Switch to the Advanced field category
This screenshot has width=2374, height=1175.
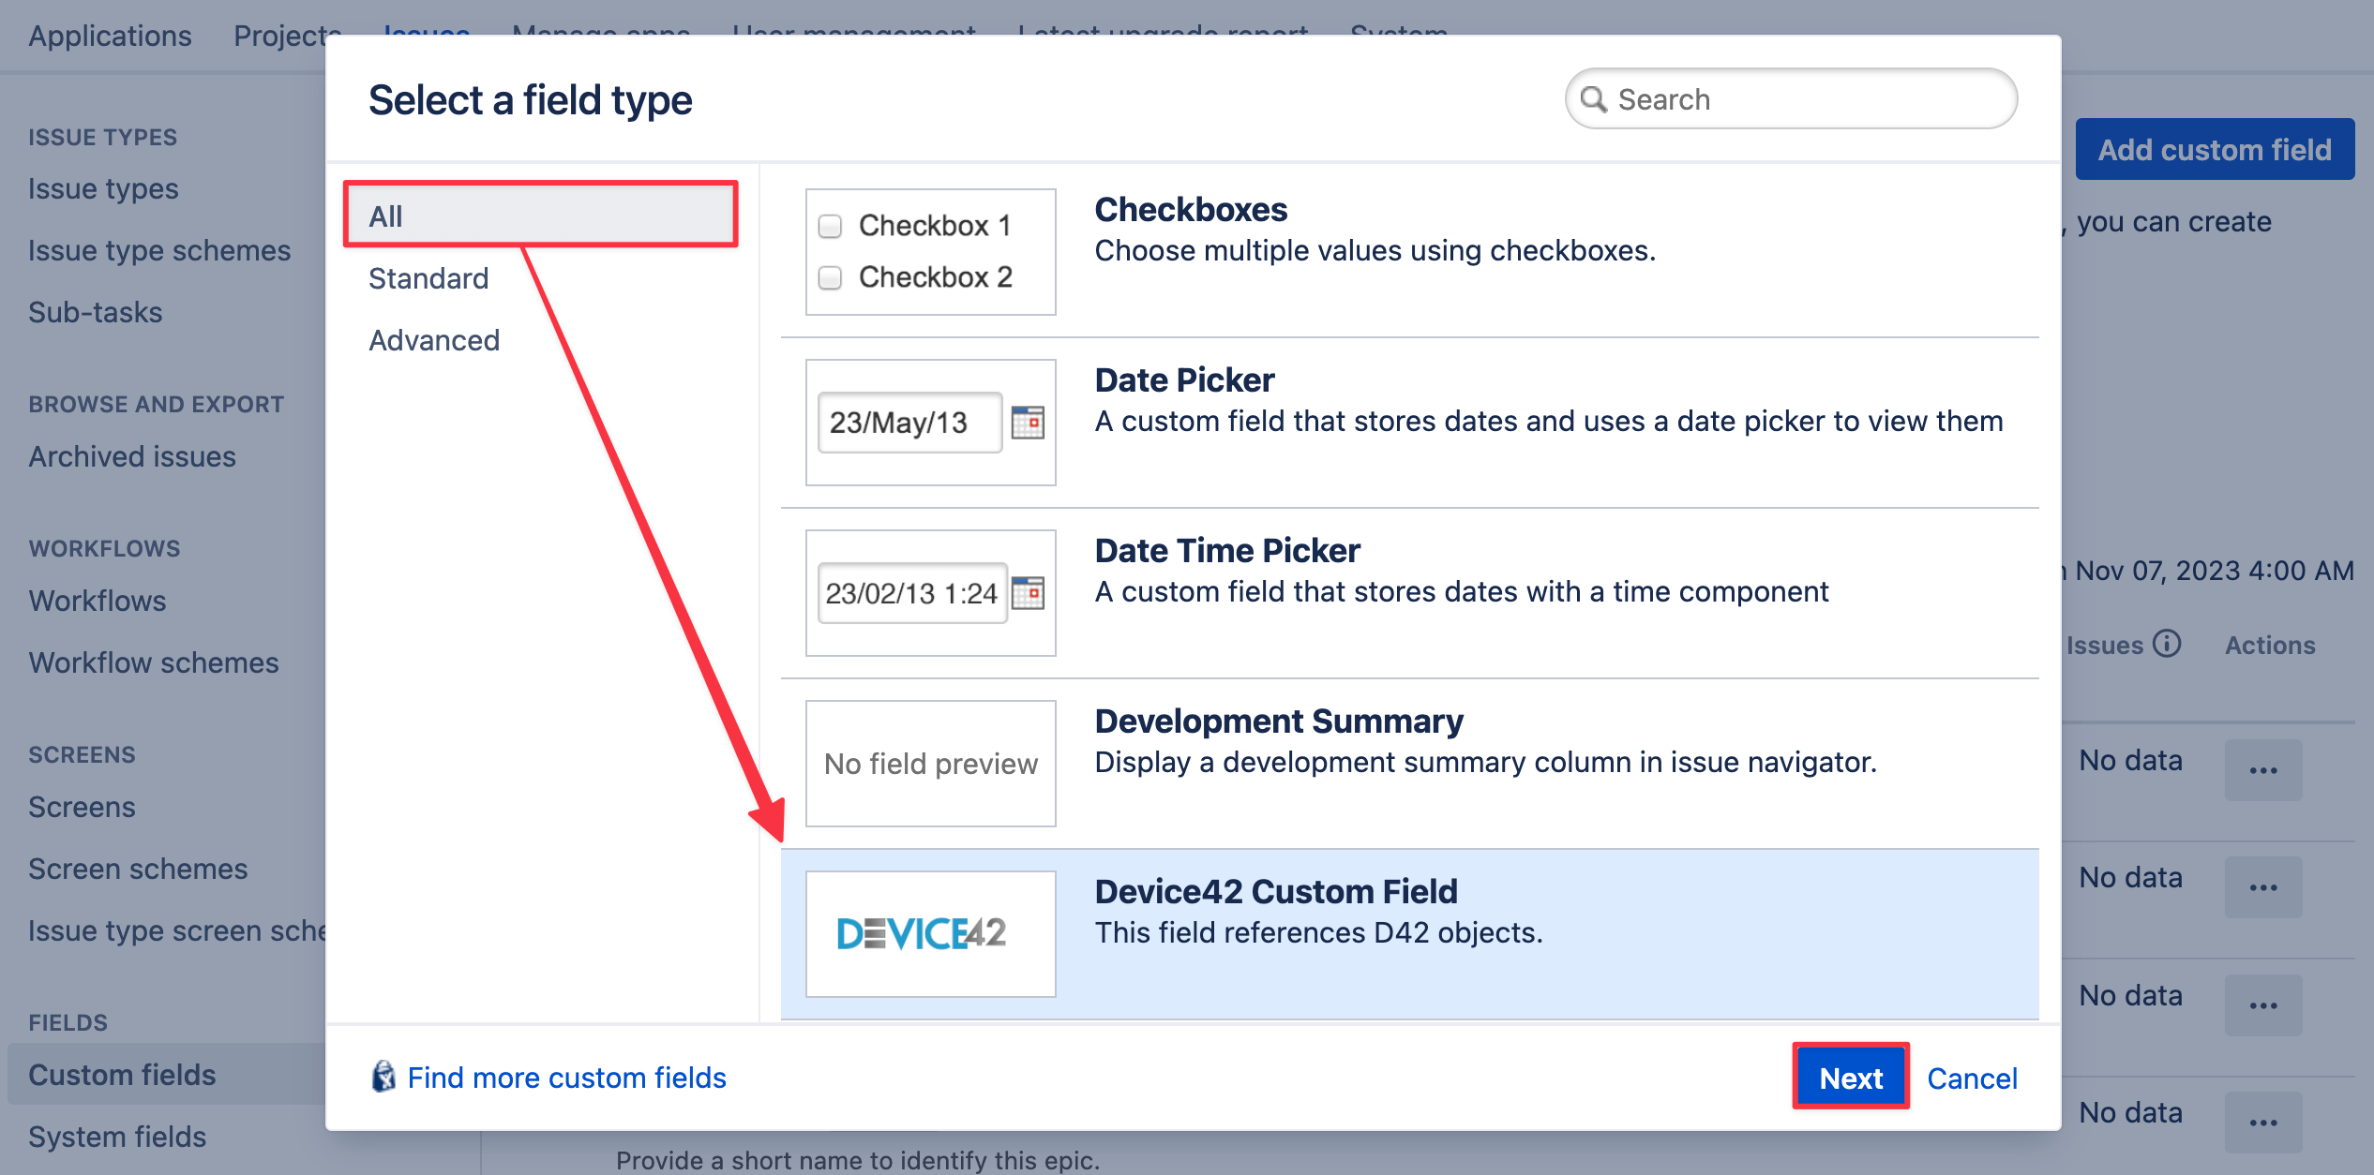434,339
